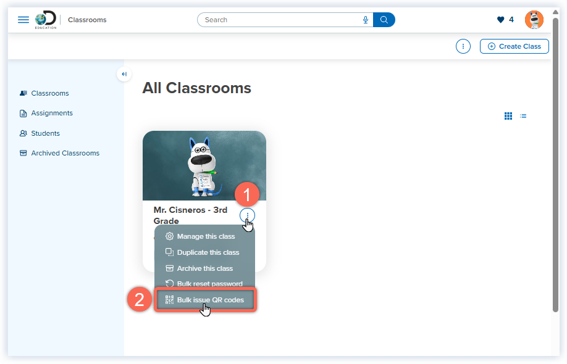Select 'Manage this class' from the menu
The height and width of the screenshot is (364, 567).
(206, 236)
